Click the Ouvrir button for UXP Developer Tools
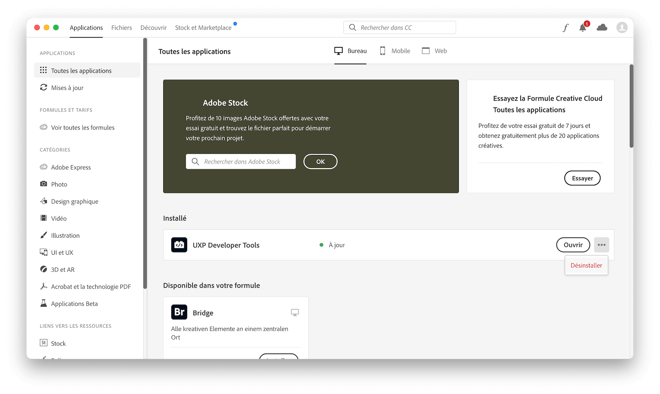 coord(573,245)
